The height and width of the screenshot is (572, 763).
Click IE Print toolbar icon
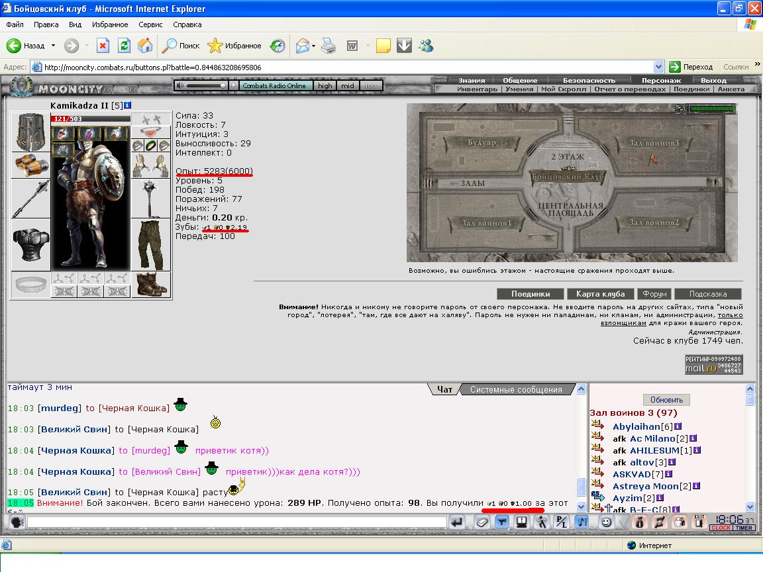pyautogui.click(x=329, y=46)
